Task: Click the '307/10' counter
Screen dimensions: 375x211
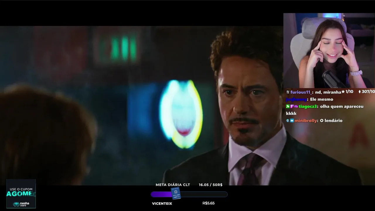Action: point(368,92)
